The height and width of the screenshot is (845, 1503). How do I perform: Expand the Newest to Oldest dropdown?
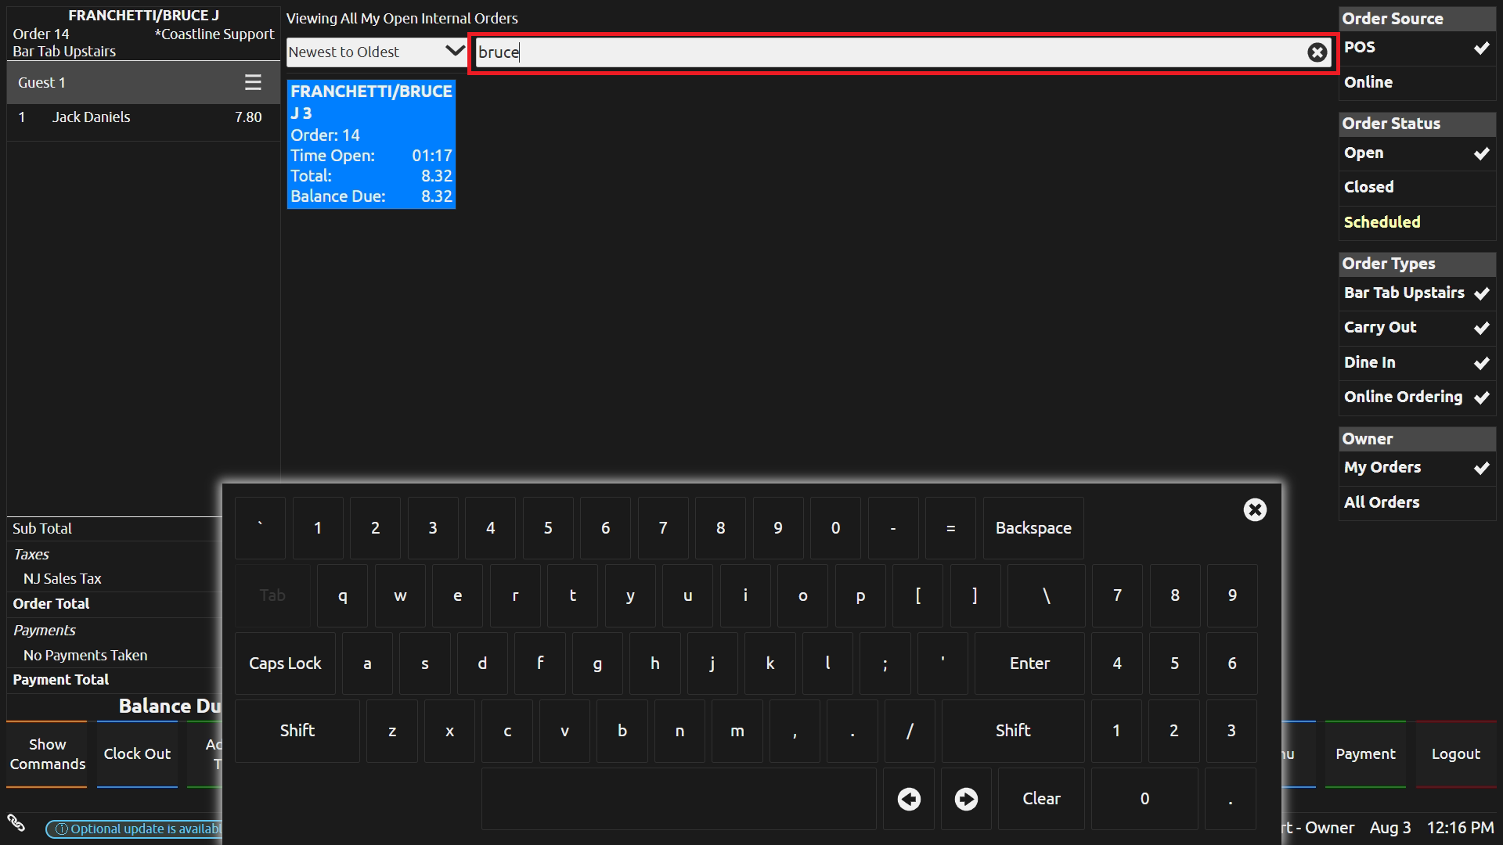[376, 52]
